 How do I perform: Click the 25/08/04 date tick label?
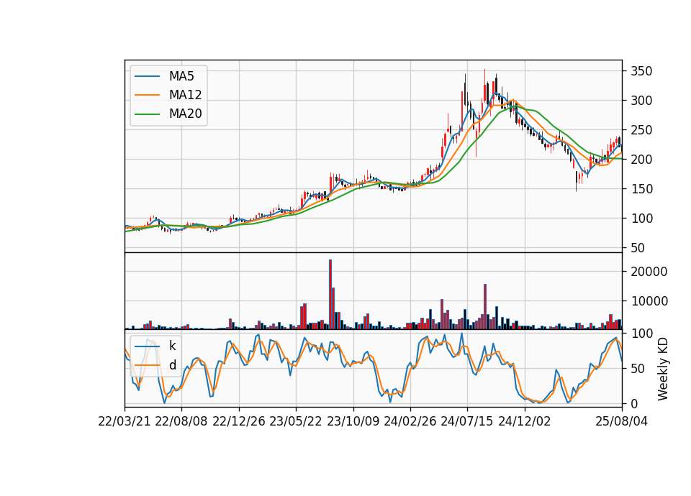tap(622, 421)
